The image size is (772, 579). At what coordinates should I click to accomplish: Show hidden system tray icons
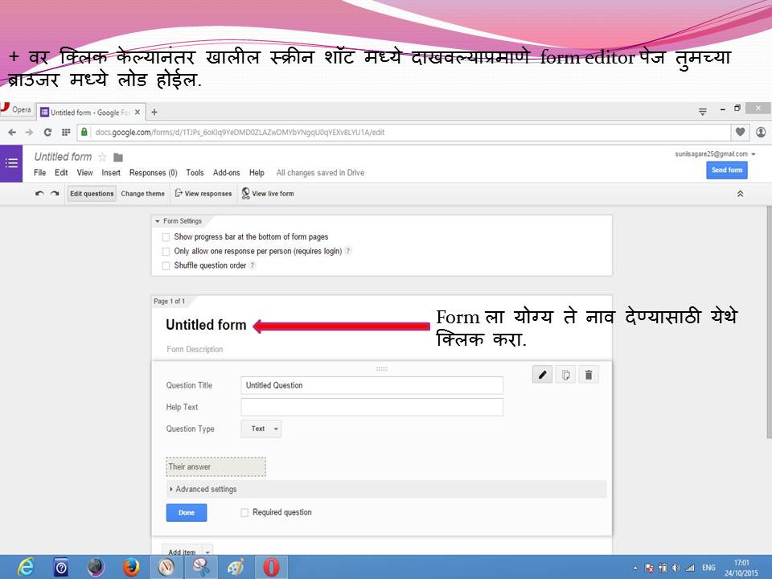[x=635, y=569]
